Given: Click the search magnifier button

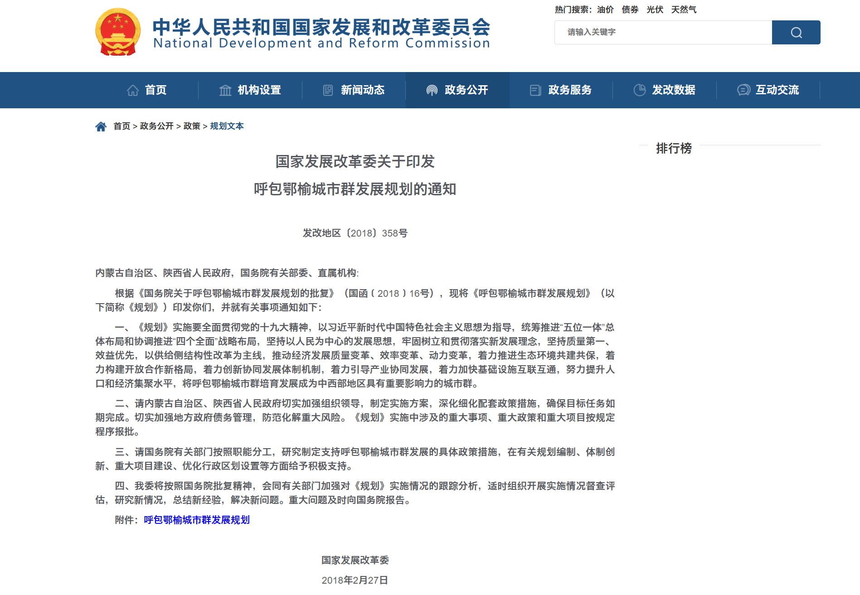Looking at the screenshot, I should tap(796, 32).
